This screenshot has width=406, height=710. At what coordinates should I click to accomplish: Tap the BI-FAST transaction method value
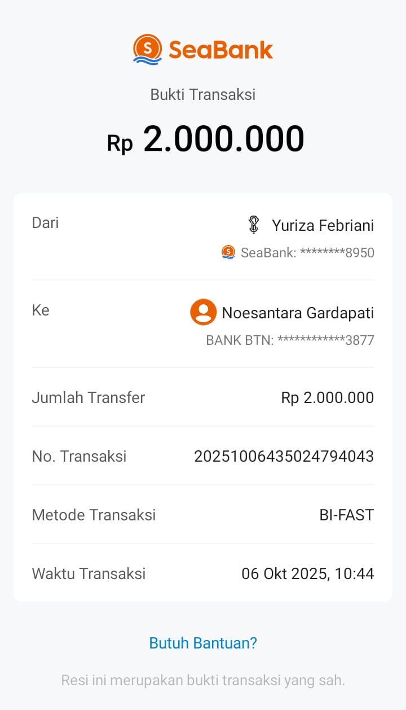346,515
